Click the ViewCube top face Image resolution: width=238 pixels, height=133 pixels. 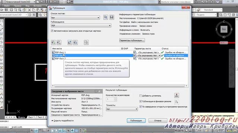[224, 29]
